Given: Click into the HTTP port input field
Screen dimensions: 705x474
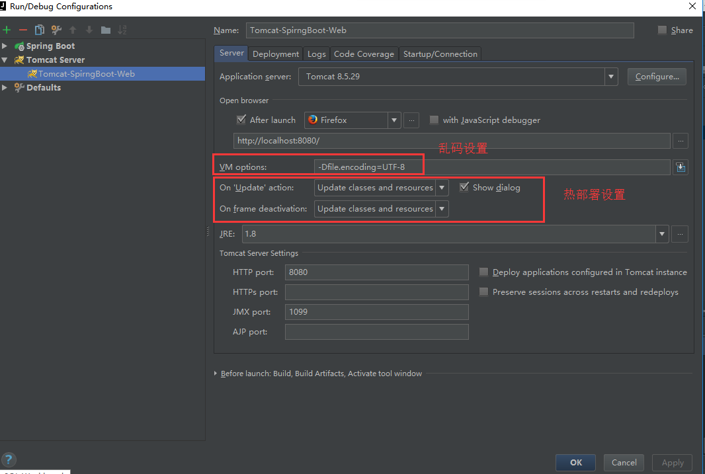Looking at the screenshot, I should tap(376, 272).
